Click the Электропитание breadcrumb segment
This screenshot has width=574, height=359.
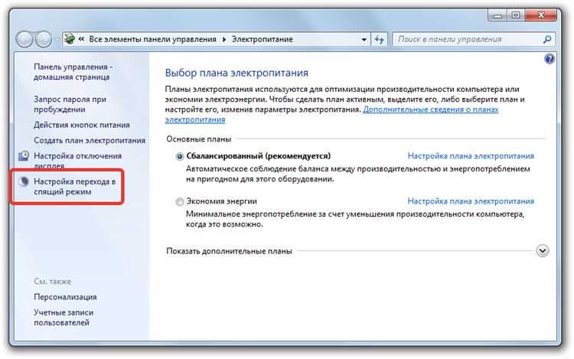coord(262,39)
